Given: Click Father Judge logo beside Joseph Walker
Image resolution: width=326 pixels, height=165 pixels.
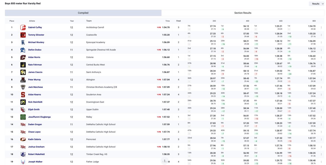Looking at the screenshot, I should click(x=23, y=162).
